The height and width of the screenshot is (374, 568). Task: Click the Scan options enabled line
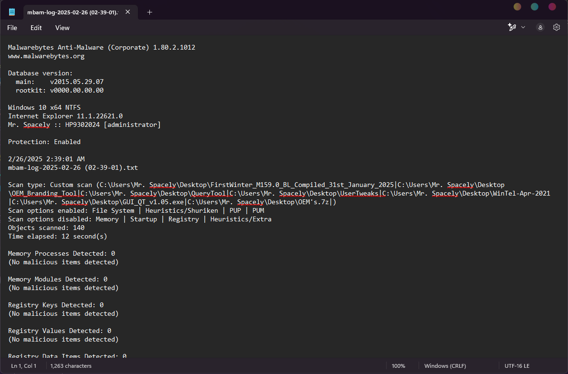(x=136, y=211)
